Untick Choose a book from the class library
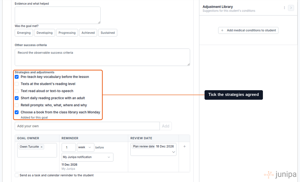Image resolution: width=300 pixels, height=182 pixels. pyautogui.click(x=17, y=112)
